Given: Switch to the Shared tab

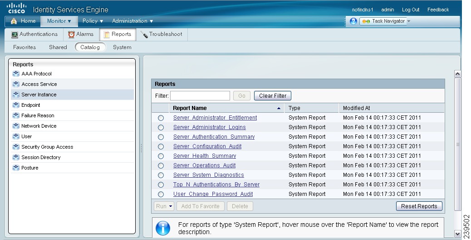Looking at the screenshot, I should tap(58, 47).
